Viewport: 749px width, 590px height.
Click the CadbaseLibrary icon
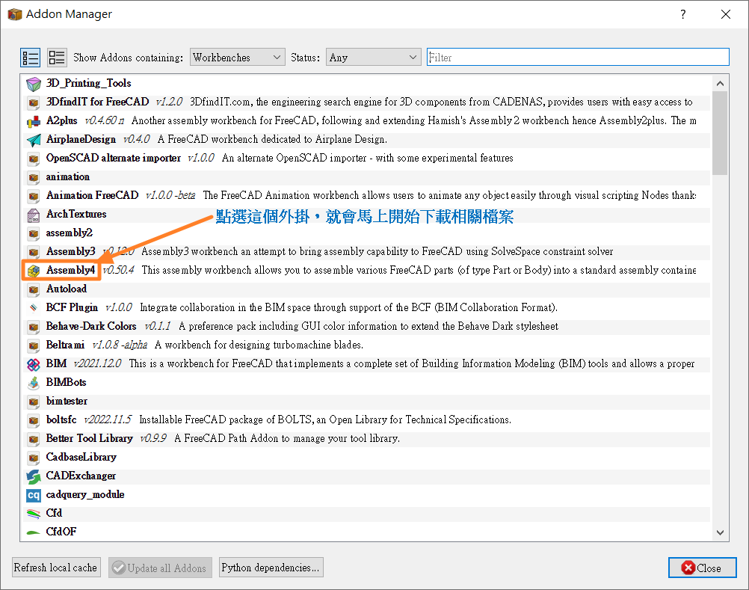[x=34, y=458]
